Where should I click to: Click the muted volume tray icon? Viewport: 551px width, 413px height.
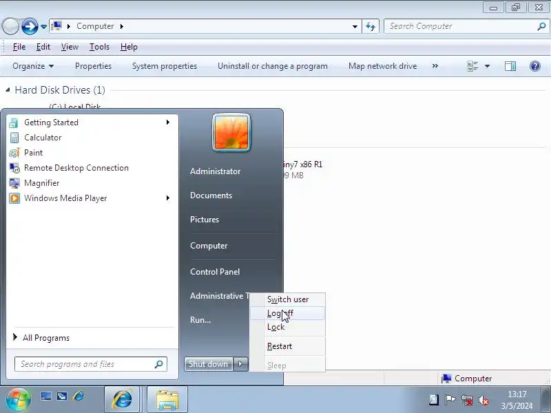coord(484,400)
